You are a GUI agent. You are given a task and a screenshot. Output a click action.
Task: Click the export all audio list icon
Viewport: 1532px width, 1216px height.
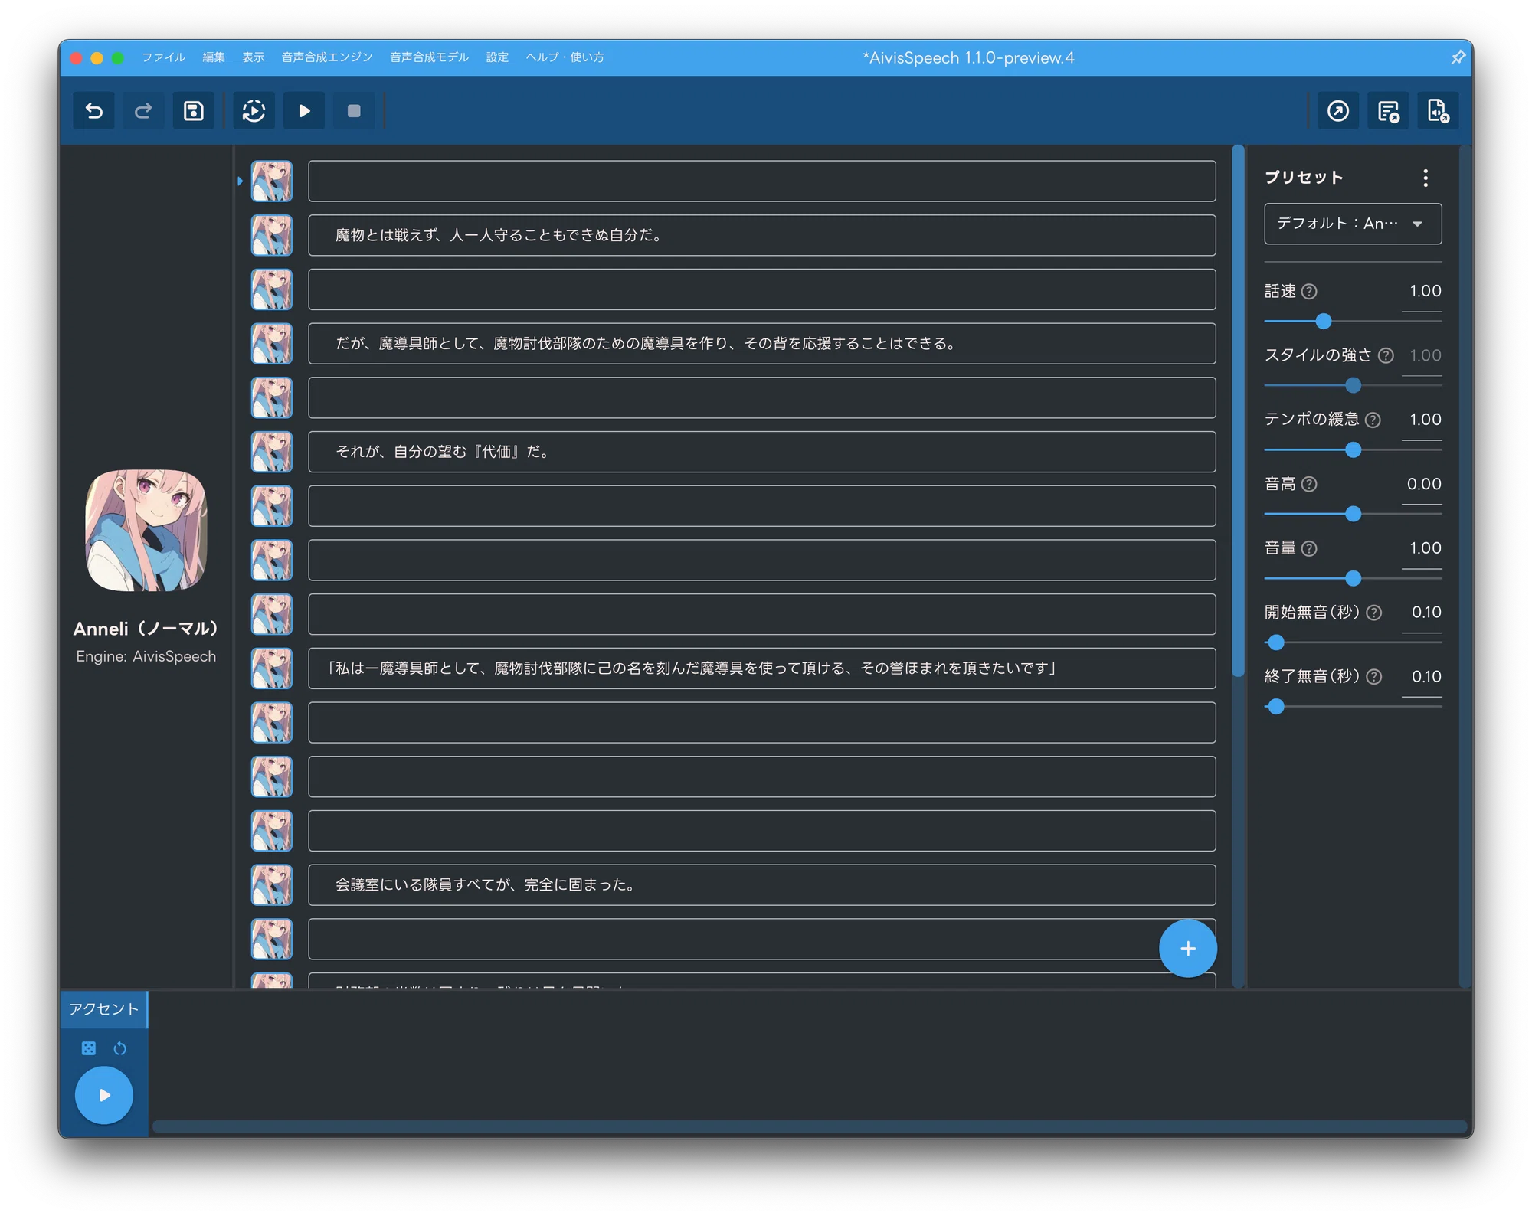coord(1388,111)
